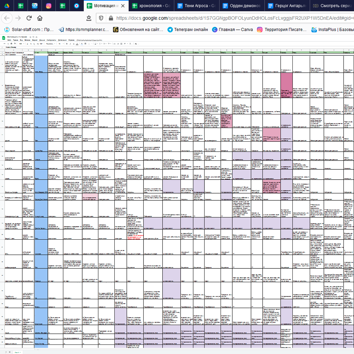Viewport: 354px width, 354px height.
Task: Toggle bookmark star in the address bar
Action: (x=89, y=18)
